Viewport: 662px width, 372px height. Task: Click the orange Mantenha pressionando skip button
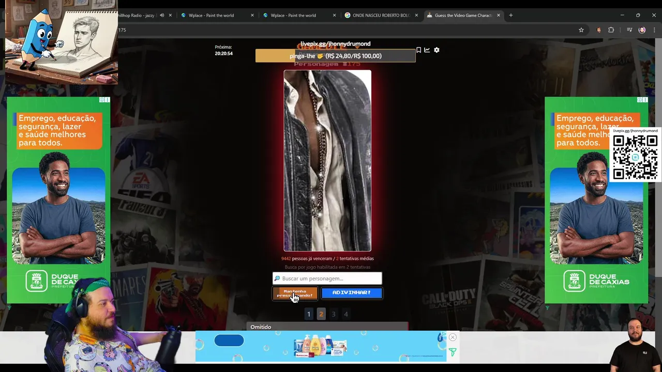point(295,293)
